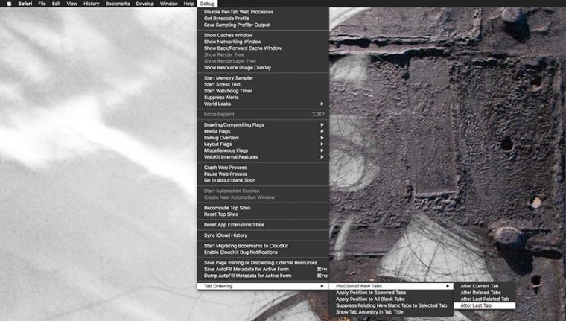Choose Get Bytecode Profile
This screenshot has height=321, width=566.
point(263,19)
